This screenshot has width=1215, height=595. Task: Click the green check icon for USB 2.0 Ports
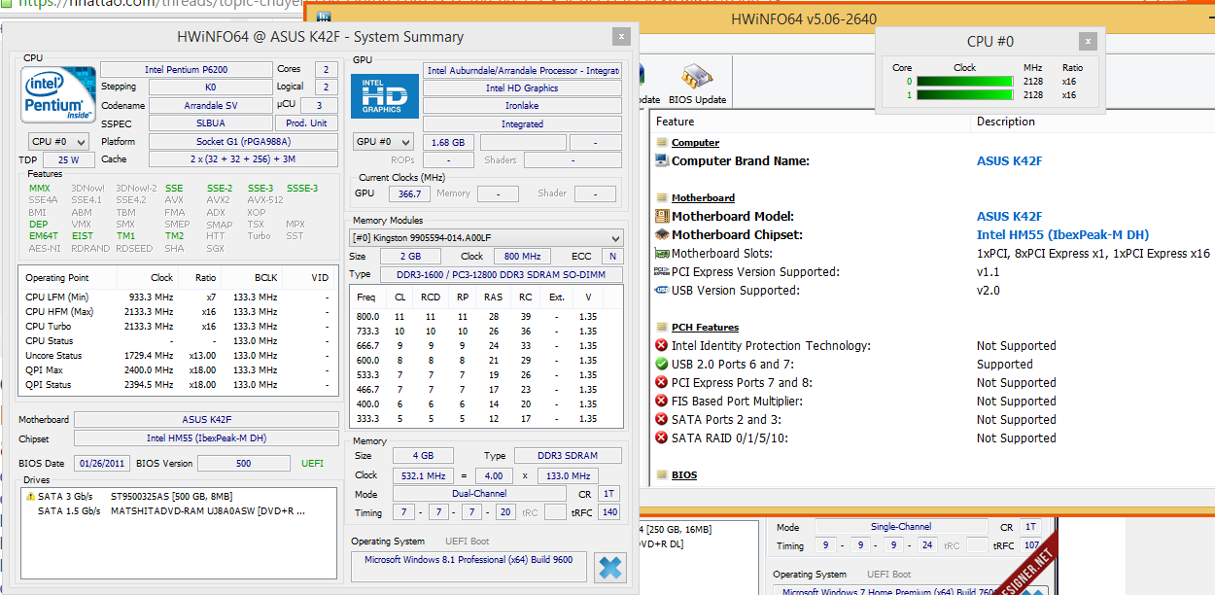[x=662, y=365]
